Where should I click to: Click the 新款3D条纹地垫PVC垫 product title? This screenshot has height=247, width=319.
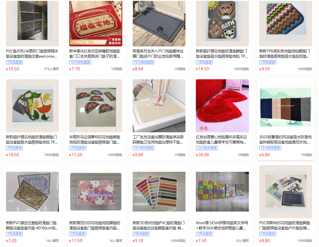click(159, 225)
